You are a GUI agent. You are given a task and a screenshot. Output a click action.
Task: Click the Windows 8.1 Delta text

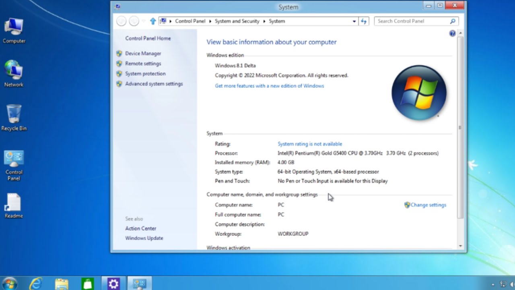point(235,65)
